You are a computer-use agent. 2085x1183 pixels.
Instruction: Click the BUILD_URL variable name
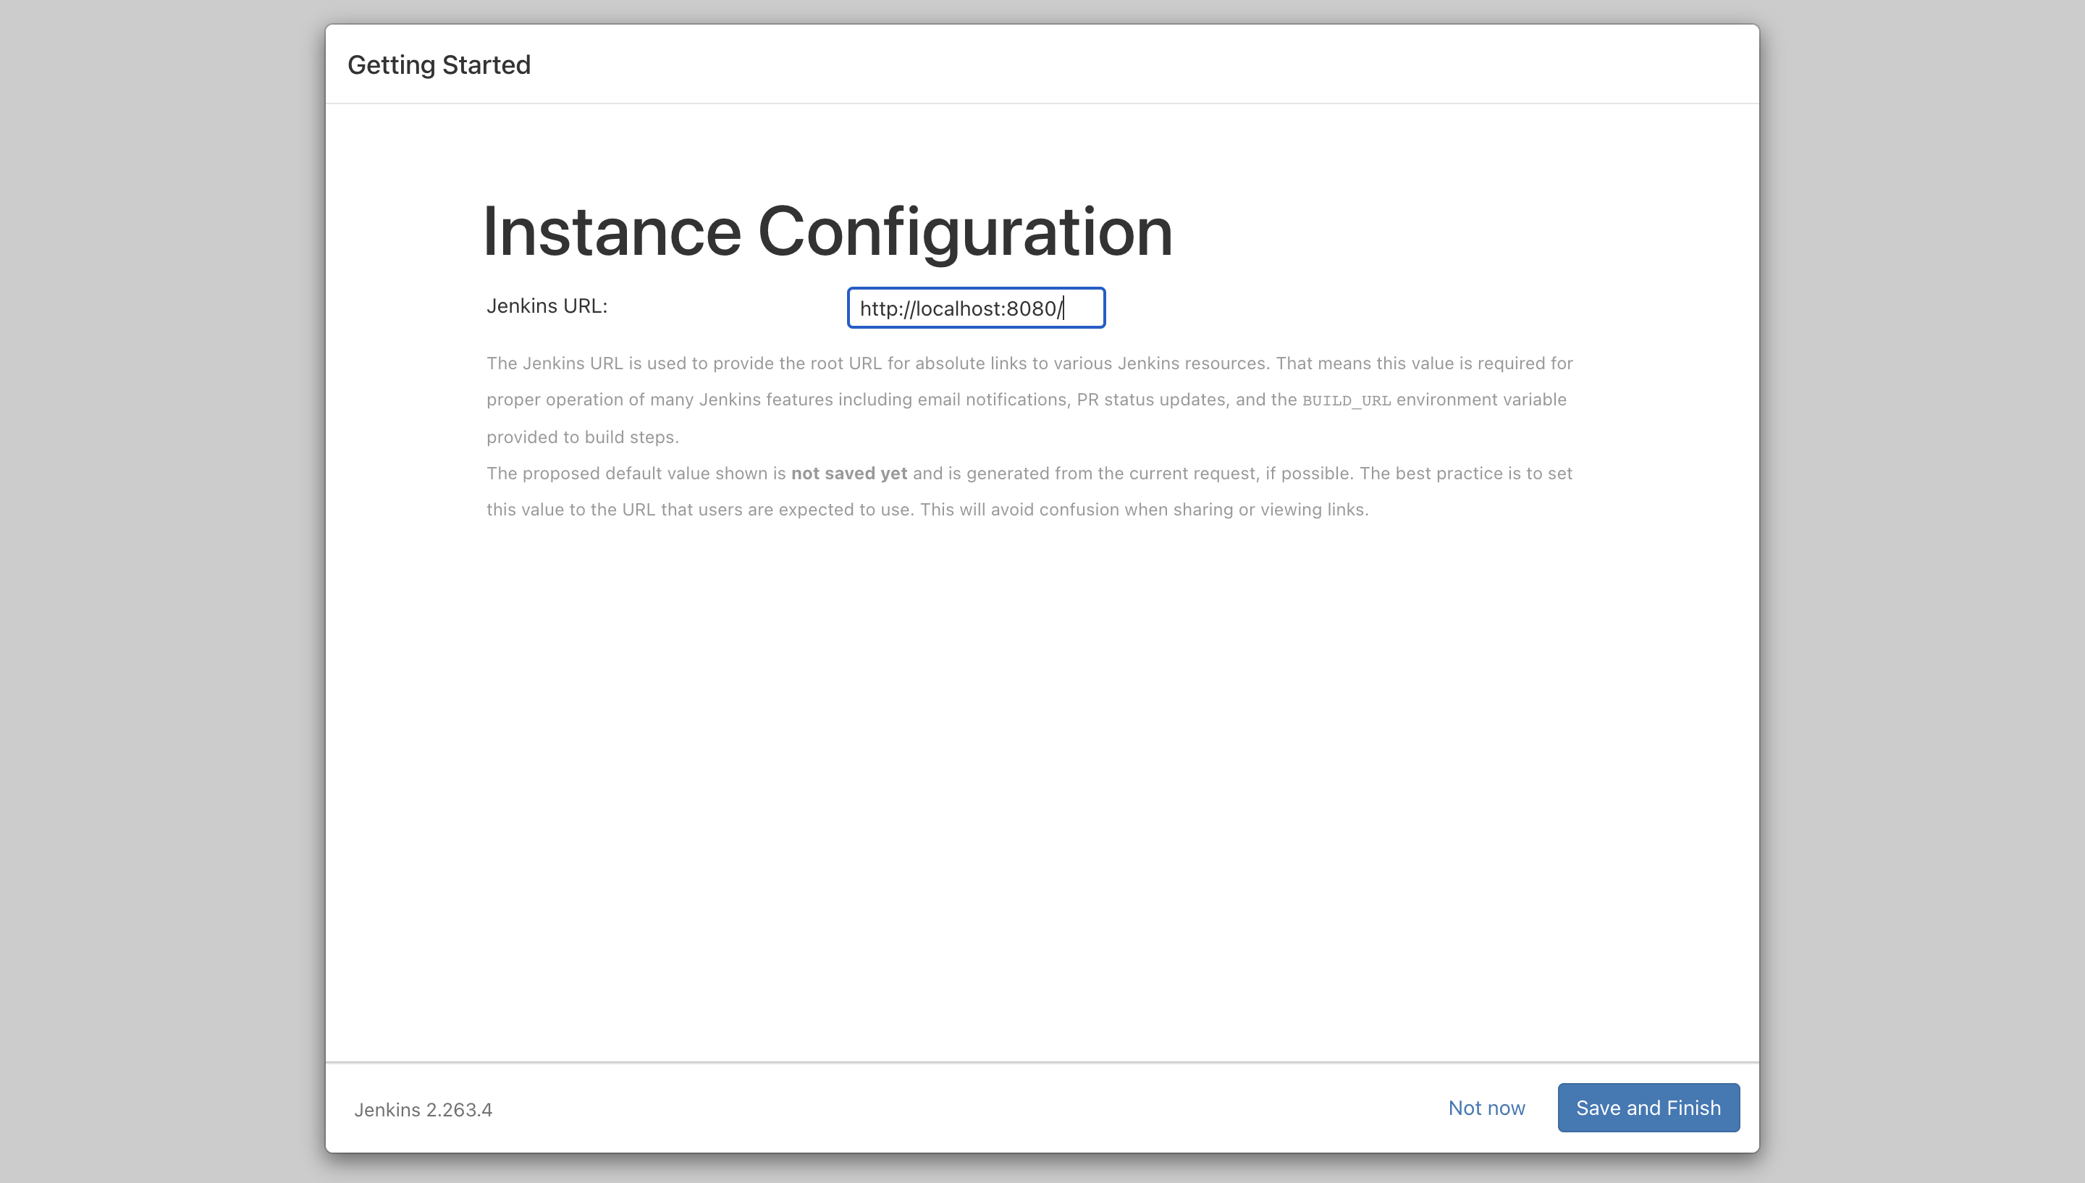1346,400
